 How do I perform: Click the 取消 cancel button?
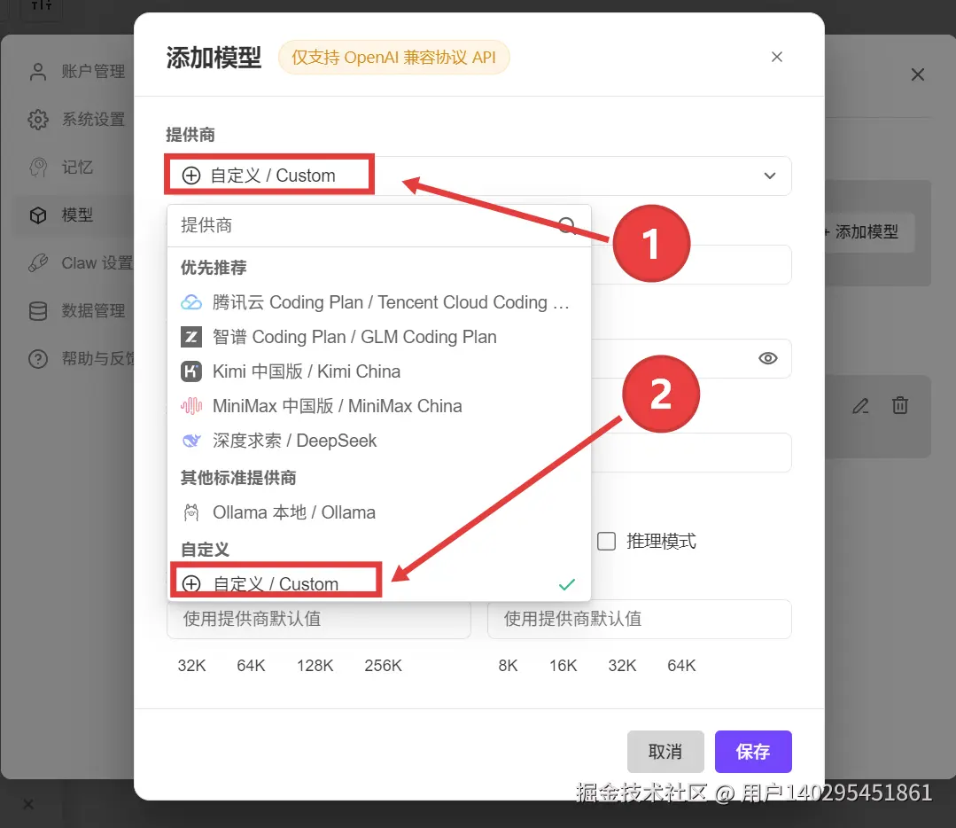pyautogui.click(x=665, y=751)
